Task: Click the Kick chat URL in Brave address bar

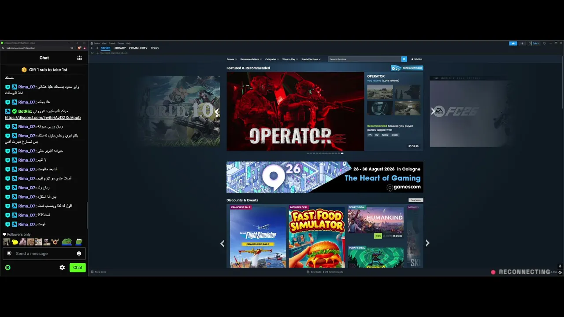Action: [21, 48]
